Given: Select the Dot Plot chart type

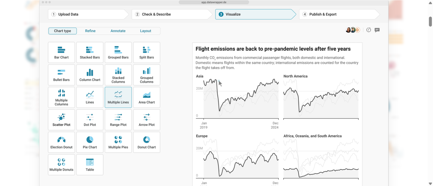Looking at the screenshot, I should click(90, 120).
